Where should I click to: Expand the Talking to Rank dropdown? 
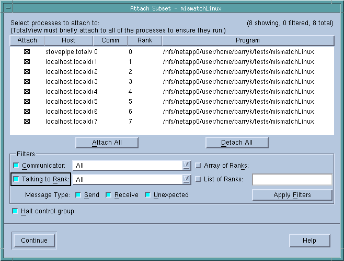click(x=187, y=180)
